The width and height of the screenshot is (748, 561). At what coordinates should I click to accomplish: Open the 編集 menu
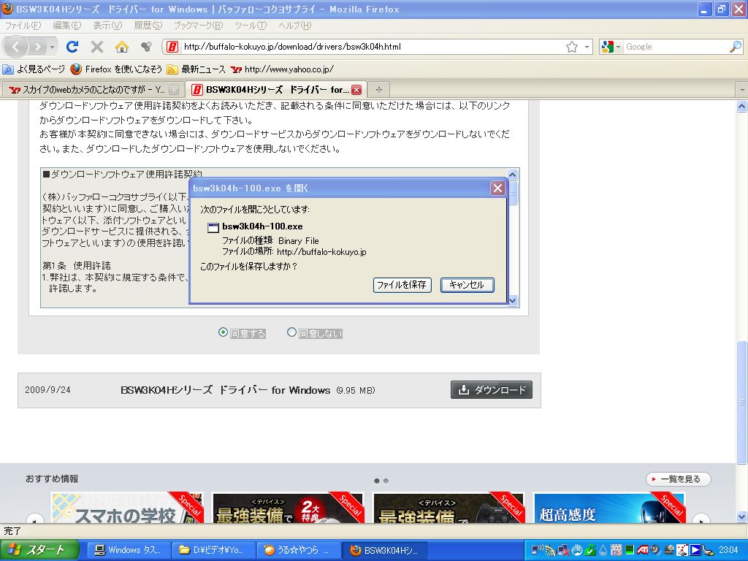(66, 26)
